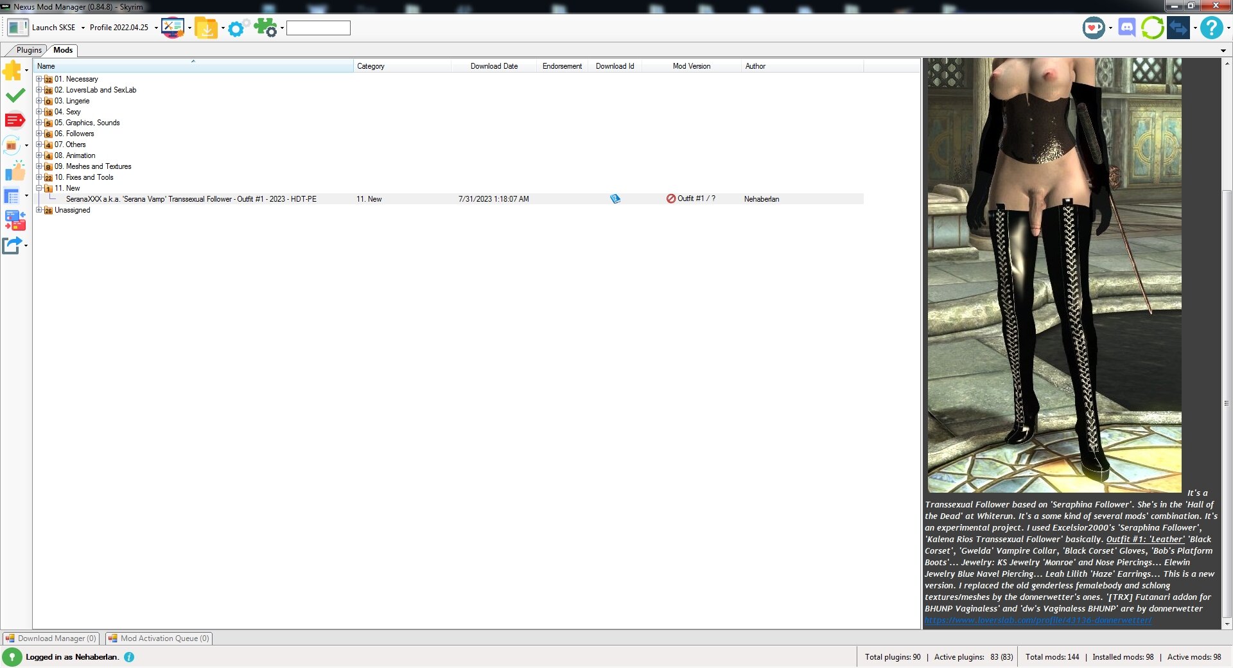The image size is (1233, 668).
Task: Click the blue list categories sidebar icon
Action: 12,195
